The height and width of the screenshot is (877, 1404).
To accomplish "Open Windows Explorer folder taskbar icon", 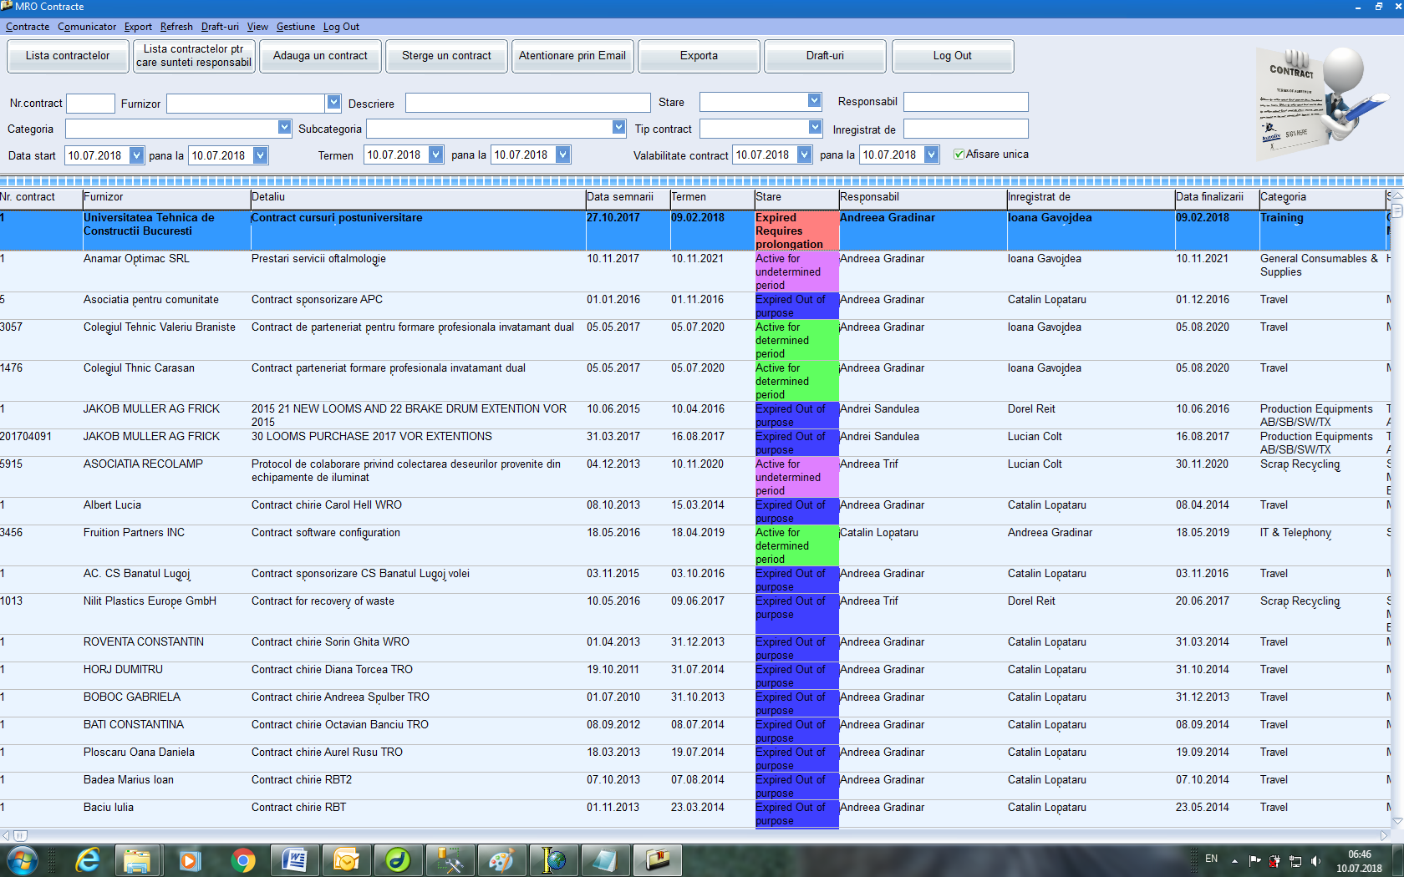I will tap(137, 860).
